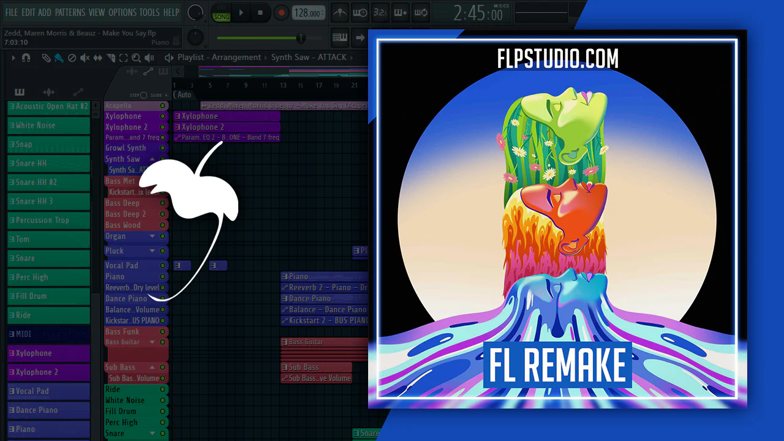
Task: Select the Slice tool in playlist toolbar
Action: tap(111, 58)
